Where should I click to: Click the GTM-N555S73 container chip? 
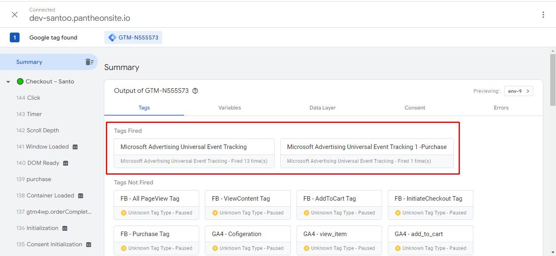pyautogui.click(x=133, y=37)
